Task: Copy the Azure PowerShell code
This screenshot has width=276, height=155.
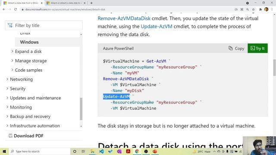Action: (x=236, y=48)
